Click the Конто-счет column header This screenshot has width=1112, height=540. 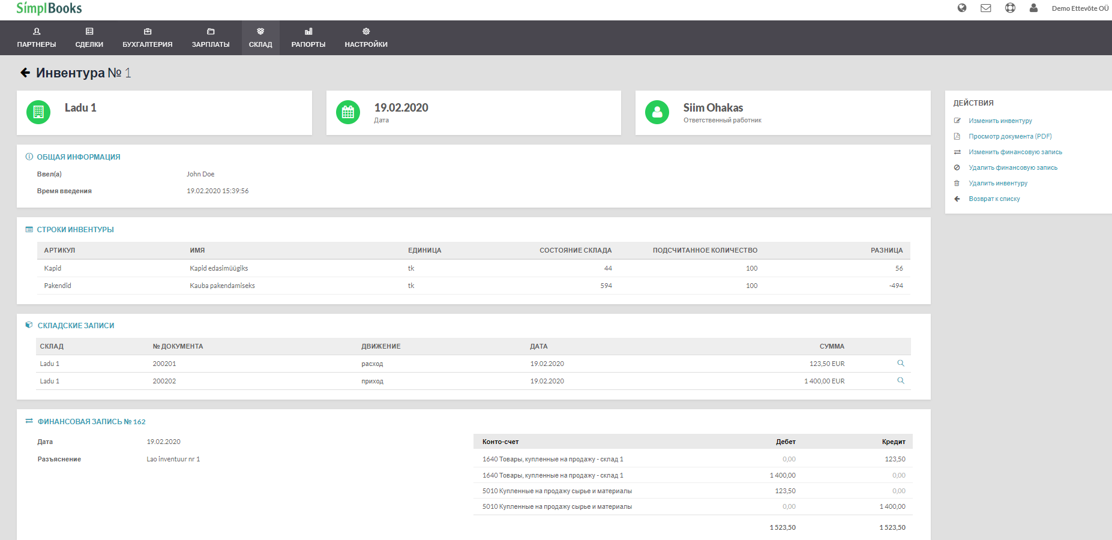(500, 442)
